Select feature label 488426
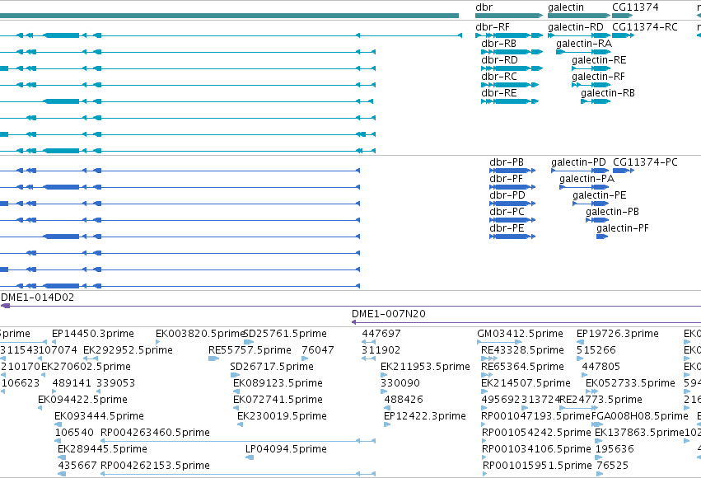The width and height of the screenshot is (701, 478). pyautogui.click(x=404, y=400)
